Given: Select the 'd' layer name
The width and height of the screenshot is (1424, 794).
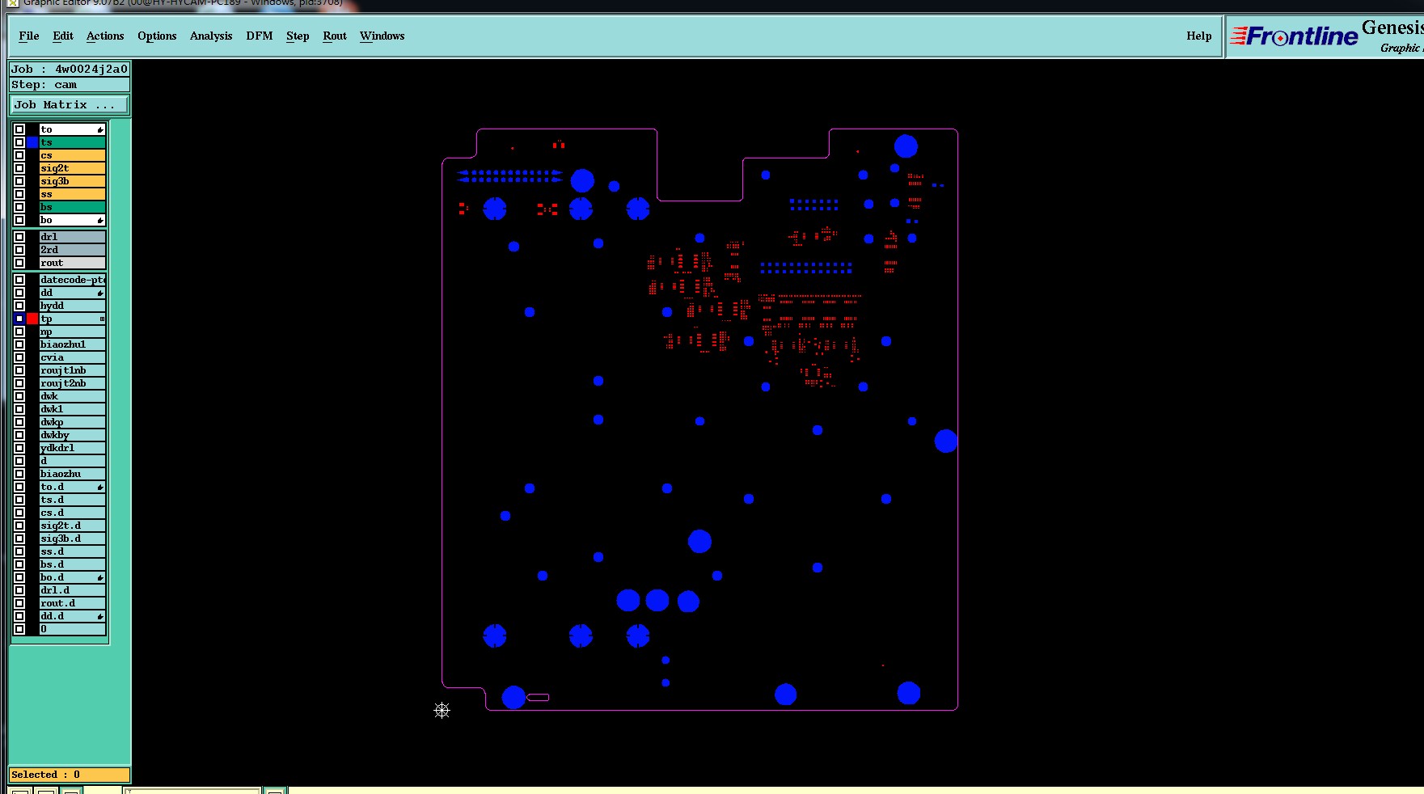Looking at the screenshot, I should [x=73, y=461].
